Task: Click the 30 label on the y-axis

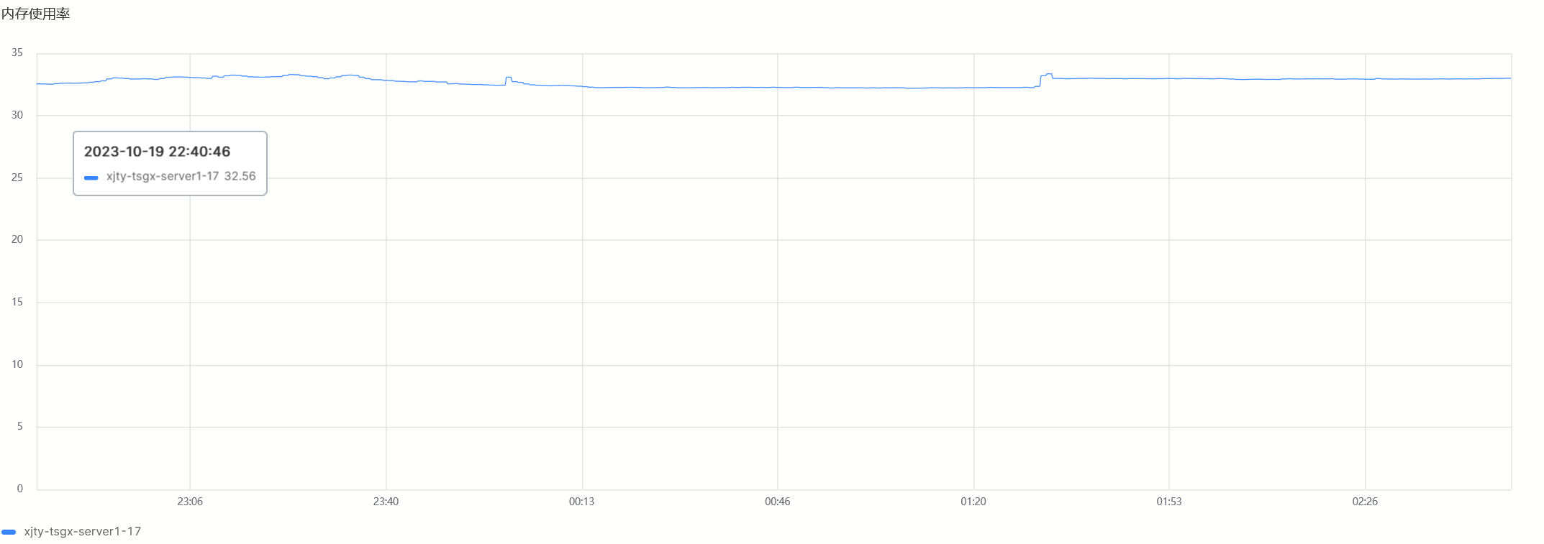Action: coord(17,115)
